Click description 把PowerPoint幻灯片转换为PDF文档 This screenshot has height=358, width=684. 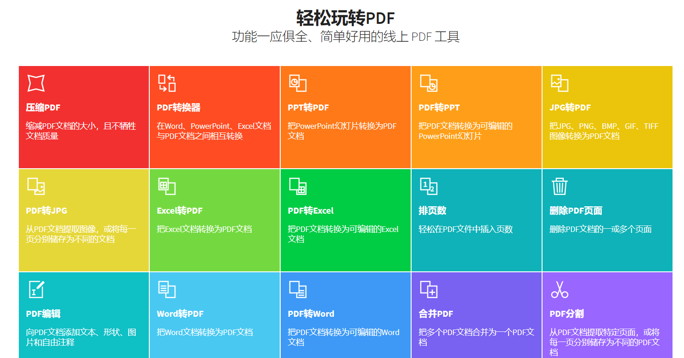[x=342, y=131]
